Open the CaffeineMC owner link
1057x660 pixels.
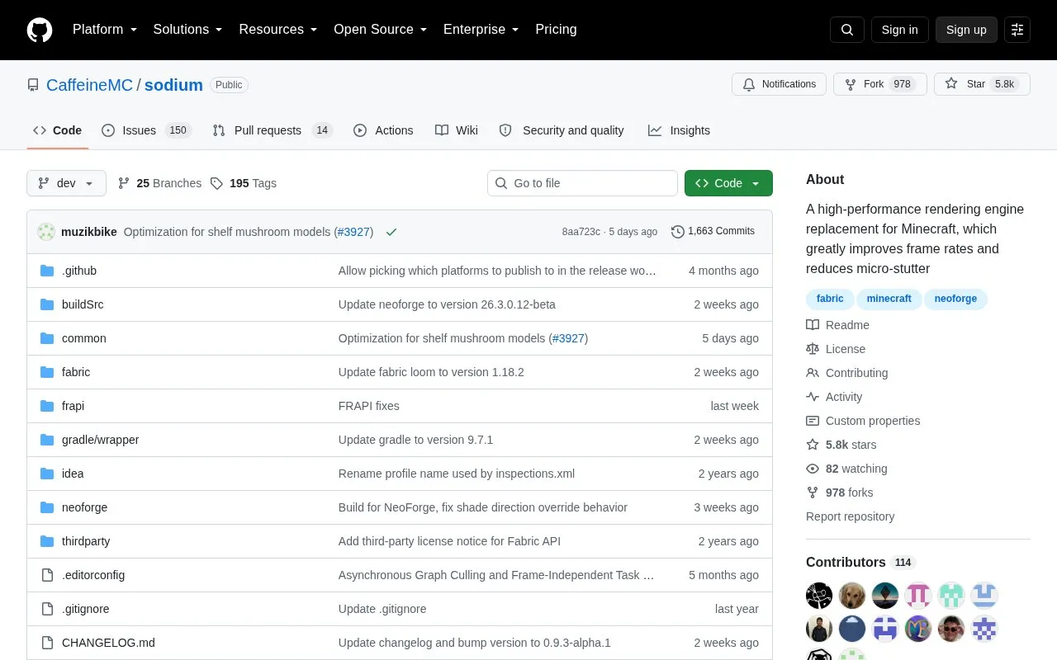tap(89, 85)
